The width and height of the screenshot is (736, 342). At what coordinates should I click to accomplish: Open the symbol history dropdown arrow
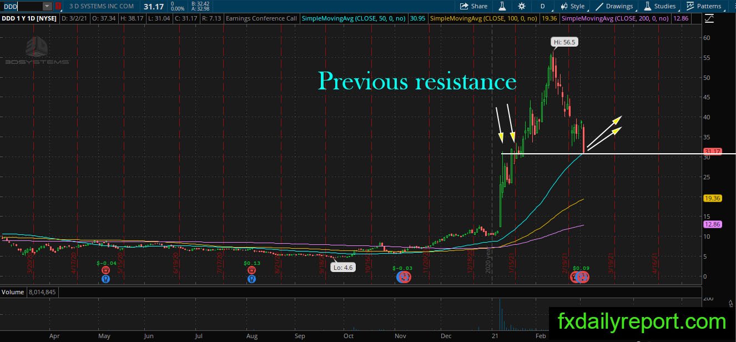click(47, 6)
